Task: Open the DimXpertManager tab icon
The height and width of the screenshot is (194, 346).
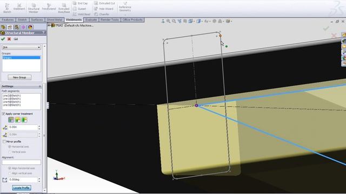Action: click(x=23, y=27)
